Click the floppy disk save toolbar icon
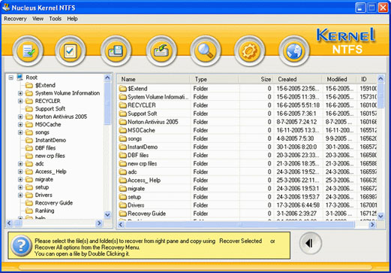 (x=116, y=51)
